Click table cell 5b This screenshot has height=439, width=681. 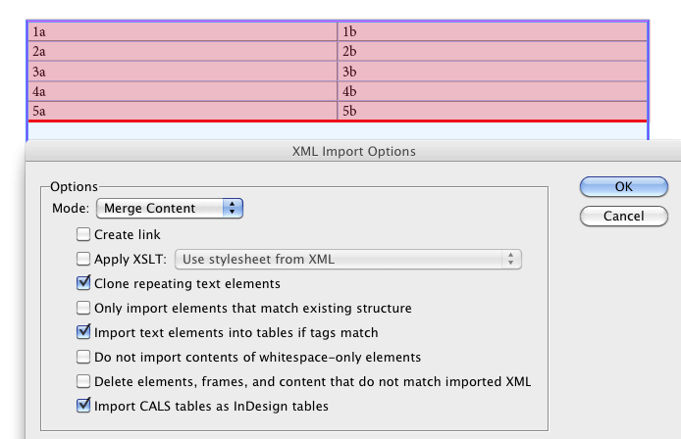coord(493,111)
